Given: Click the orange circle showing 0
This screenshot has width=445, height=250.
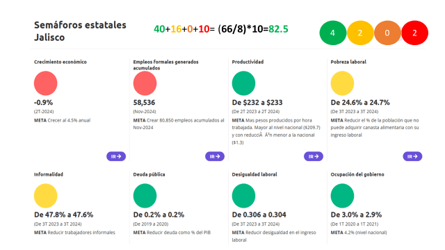Looking at the screenshot, I should (x=387, y=33).
